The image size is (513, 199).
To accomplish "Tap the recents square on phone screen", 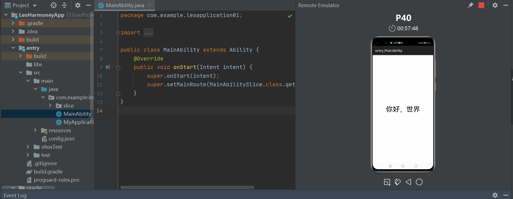I will click(416, 166).
